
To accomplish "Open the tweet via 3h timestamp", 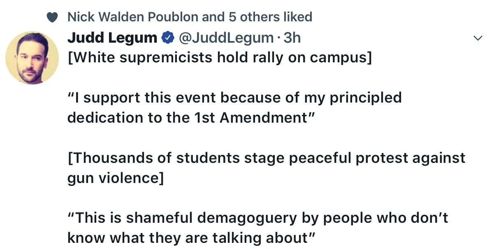I will point(292,38).
